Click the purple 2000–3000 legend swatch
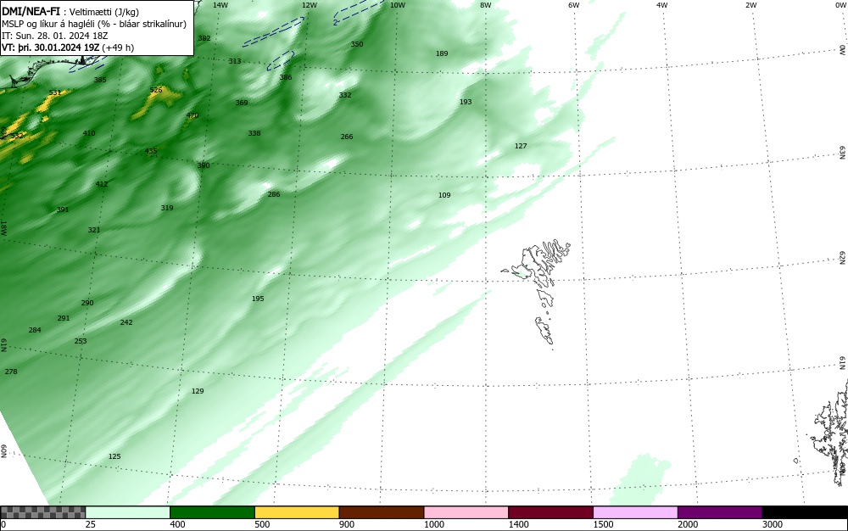Screen dimensions: 848x531 (720, 512)
